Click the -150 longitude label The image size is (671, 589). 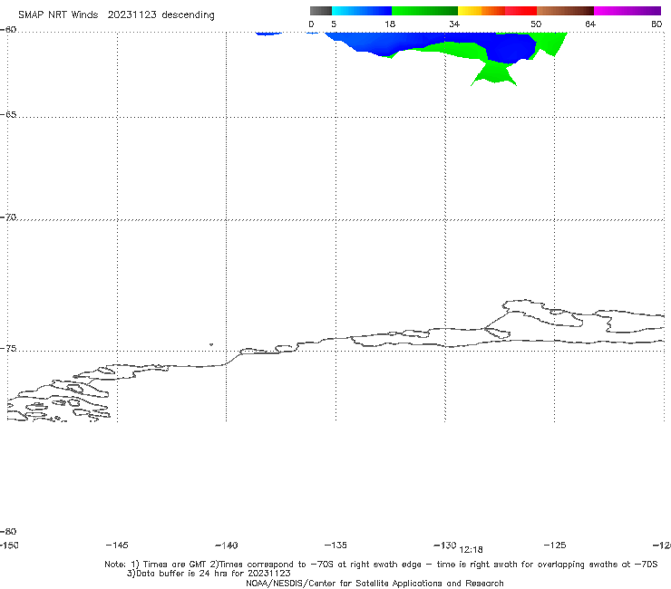[x=9, y=545]
